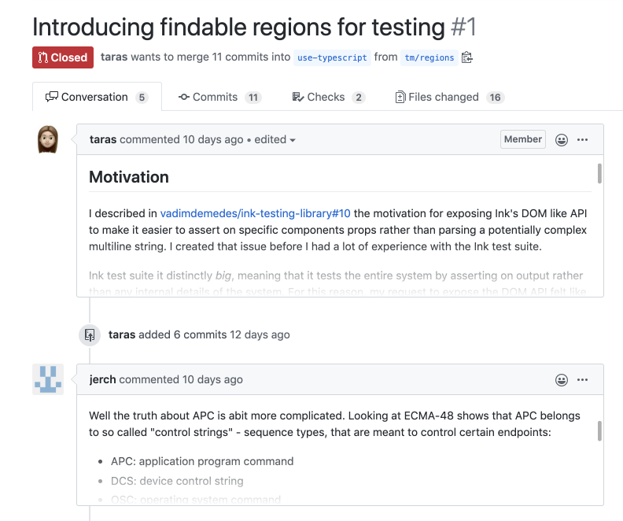
Task: Open the vadimdemedes/ink-testing-library#10 link
Action: pyautogui.click(x=255, y=213)
